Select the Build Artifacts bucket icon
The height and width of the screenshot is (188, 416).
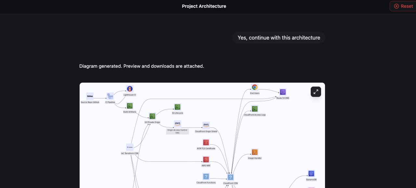point(130,106)
